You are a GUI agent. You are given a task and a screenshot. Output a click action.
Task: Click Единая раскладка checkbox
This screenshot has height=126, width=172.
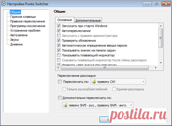(114, 89)
